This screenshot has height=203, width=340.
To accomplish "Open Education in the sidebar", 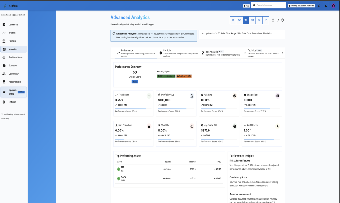I will click(14, 65).
